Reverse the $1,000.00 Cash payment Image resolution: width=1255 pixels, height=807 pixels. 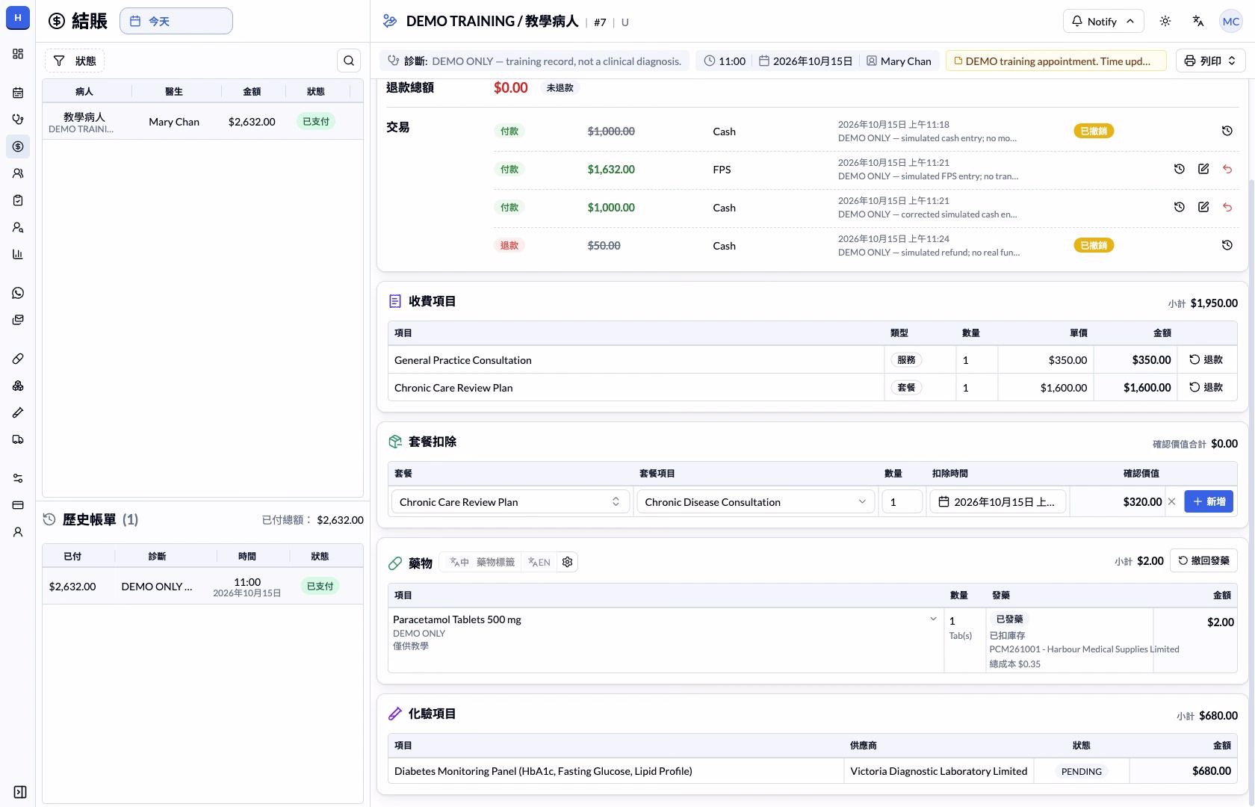(x=1227, y=207)
